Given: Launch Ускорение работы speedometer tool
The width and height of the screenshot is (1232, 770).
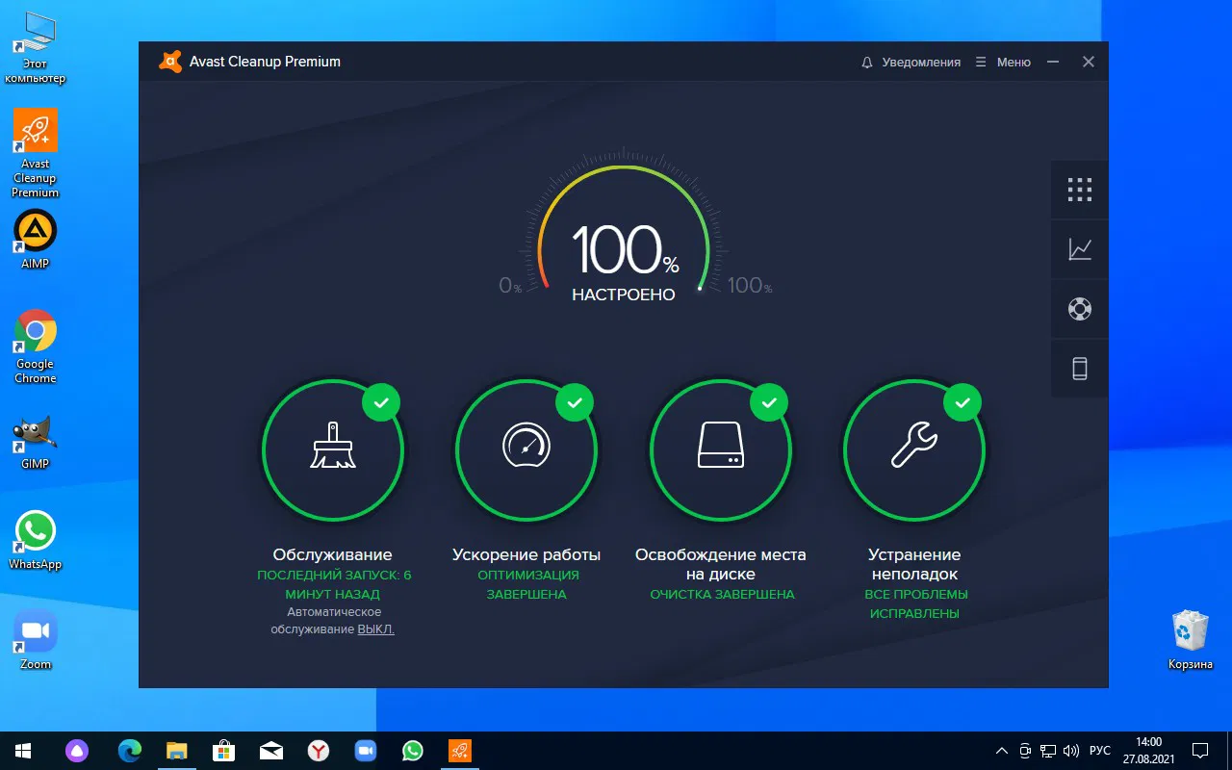Looking at the screenshot, I should coord(526,449).
